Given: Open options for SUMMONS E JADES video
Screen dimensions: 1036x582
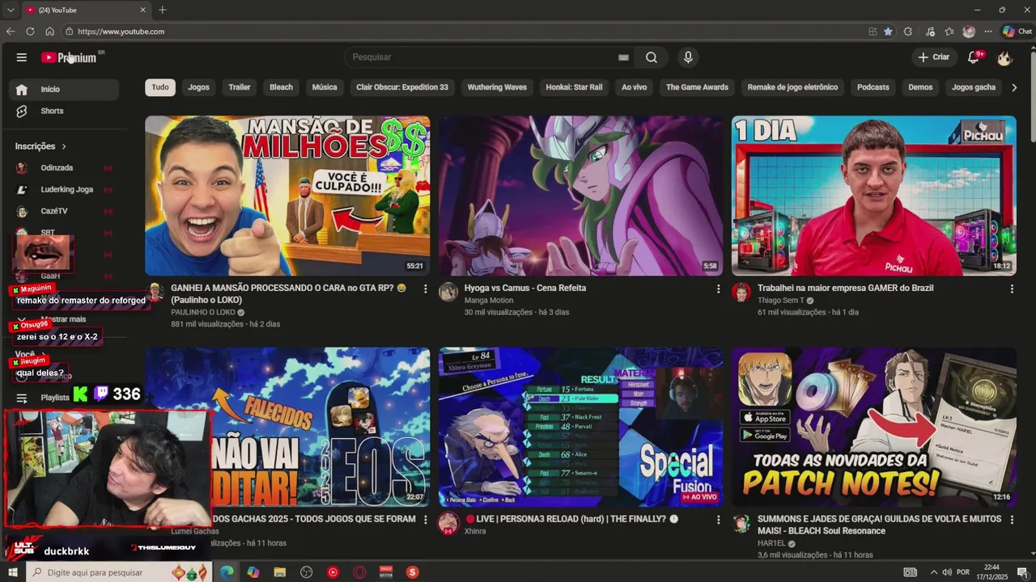Looking at the screenshot, I should (1012, 520).
